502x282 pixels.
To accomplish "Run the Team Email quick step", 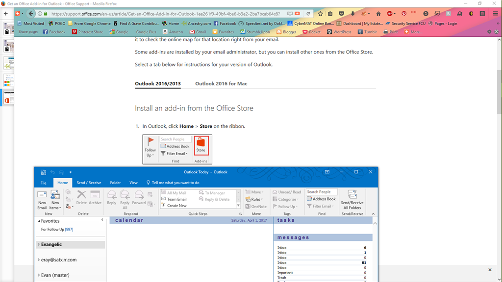I will click(174, 199).
